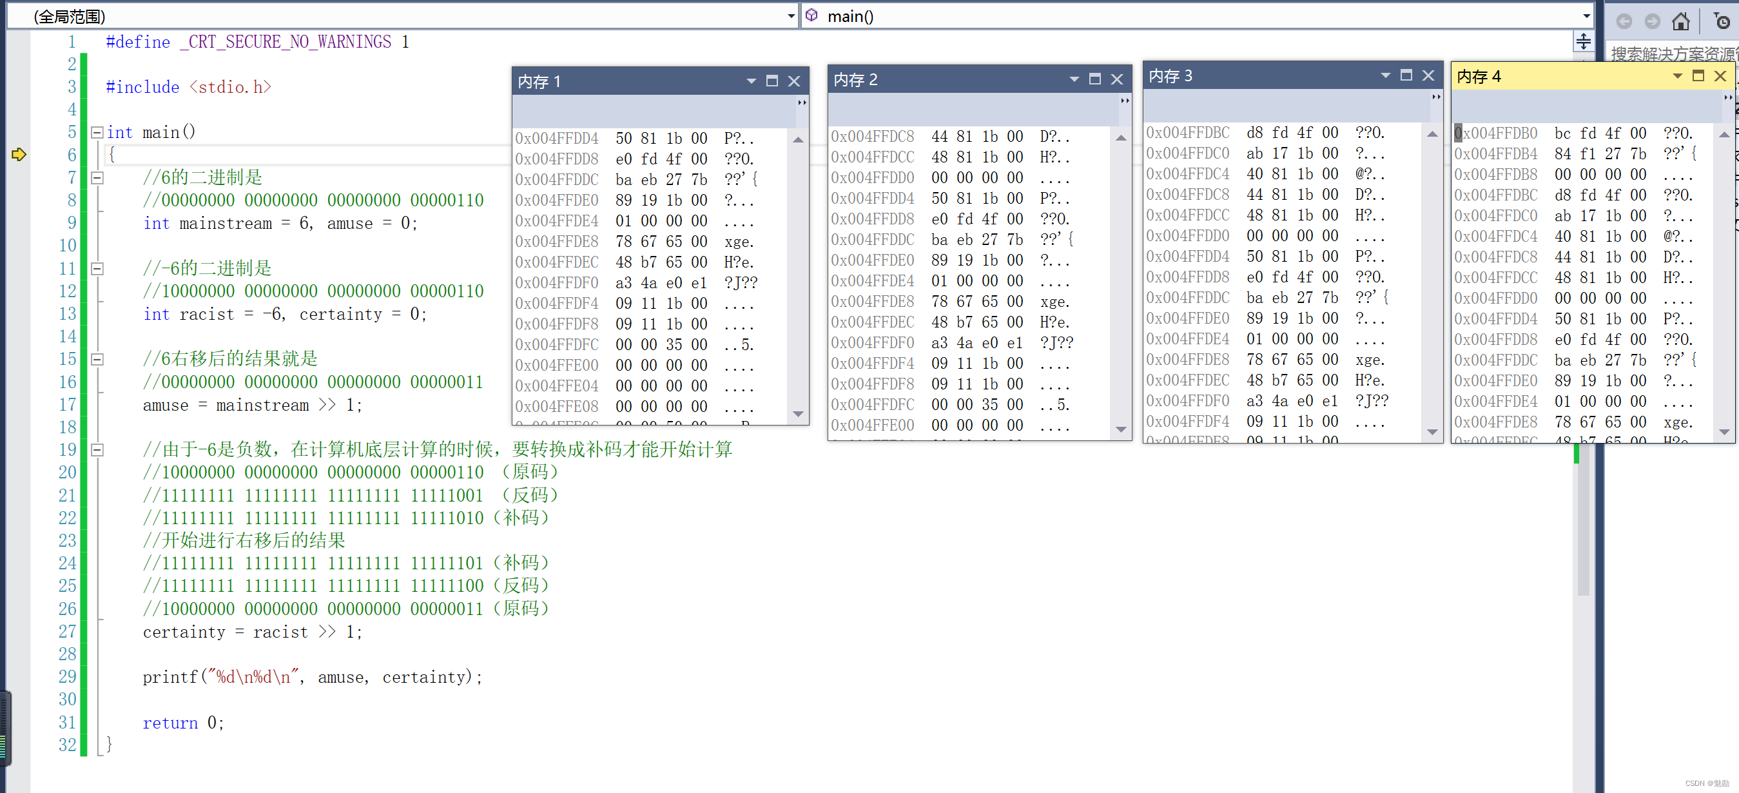
Task: Click address 0x004FFDC8 in Memory 2
Action: [872, 137]
